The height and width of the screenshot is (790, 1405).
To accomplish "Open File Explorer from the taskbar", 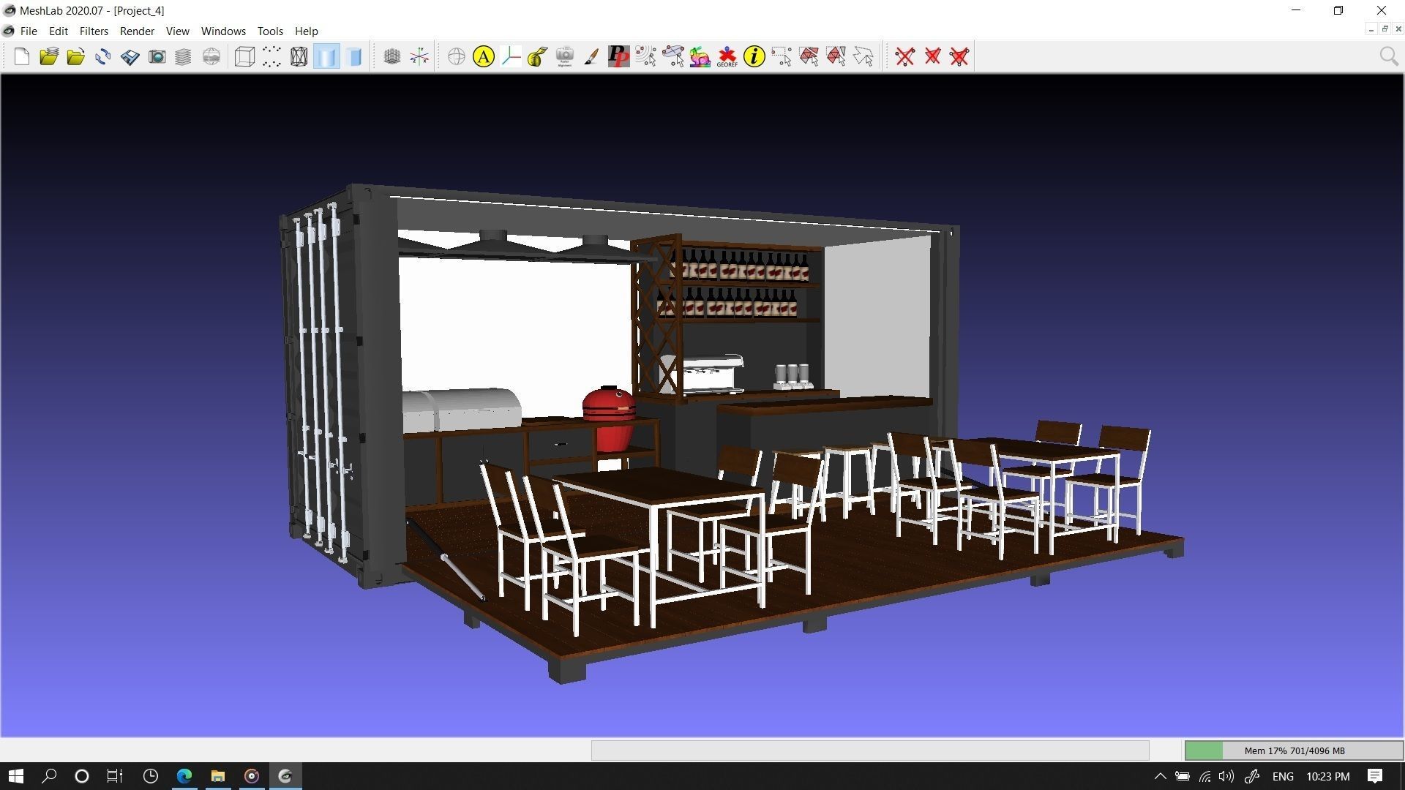I will coord(217,776).
